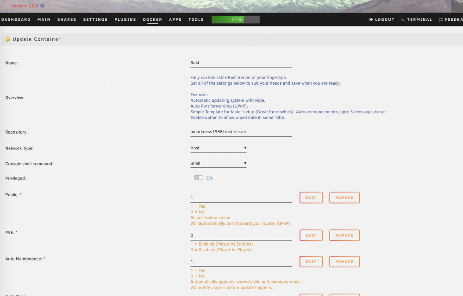This screenshot has width=463, height=296.
Task: Click the Logout icon
Action: click(x=371, y=19)
